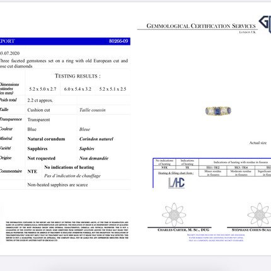Click the Heating & filling chart from label
The height and width of the screenshot is (271, 271).
coord(176,173)
